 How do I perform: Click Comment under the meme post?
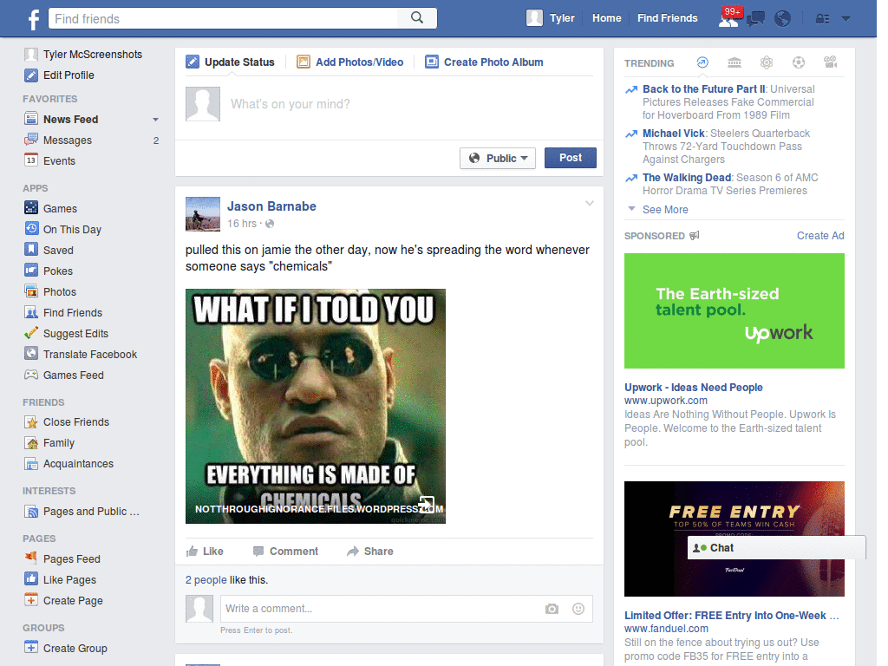(285, 551)
